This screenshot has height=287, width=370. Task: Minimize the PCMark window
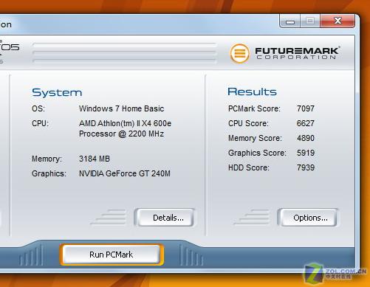[290, 21]
